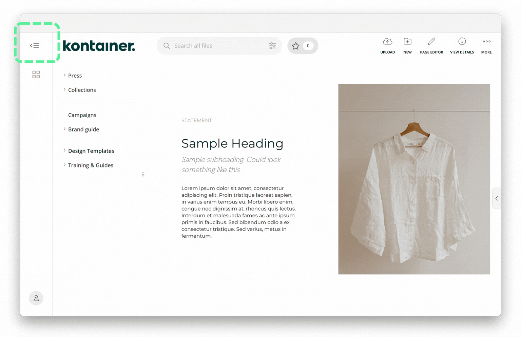Viewport: 521px width, 337px height.
Task: Open View Details info icon
Action: click(x=462, y=42)
